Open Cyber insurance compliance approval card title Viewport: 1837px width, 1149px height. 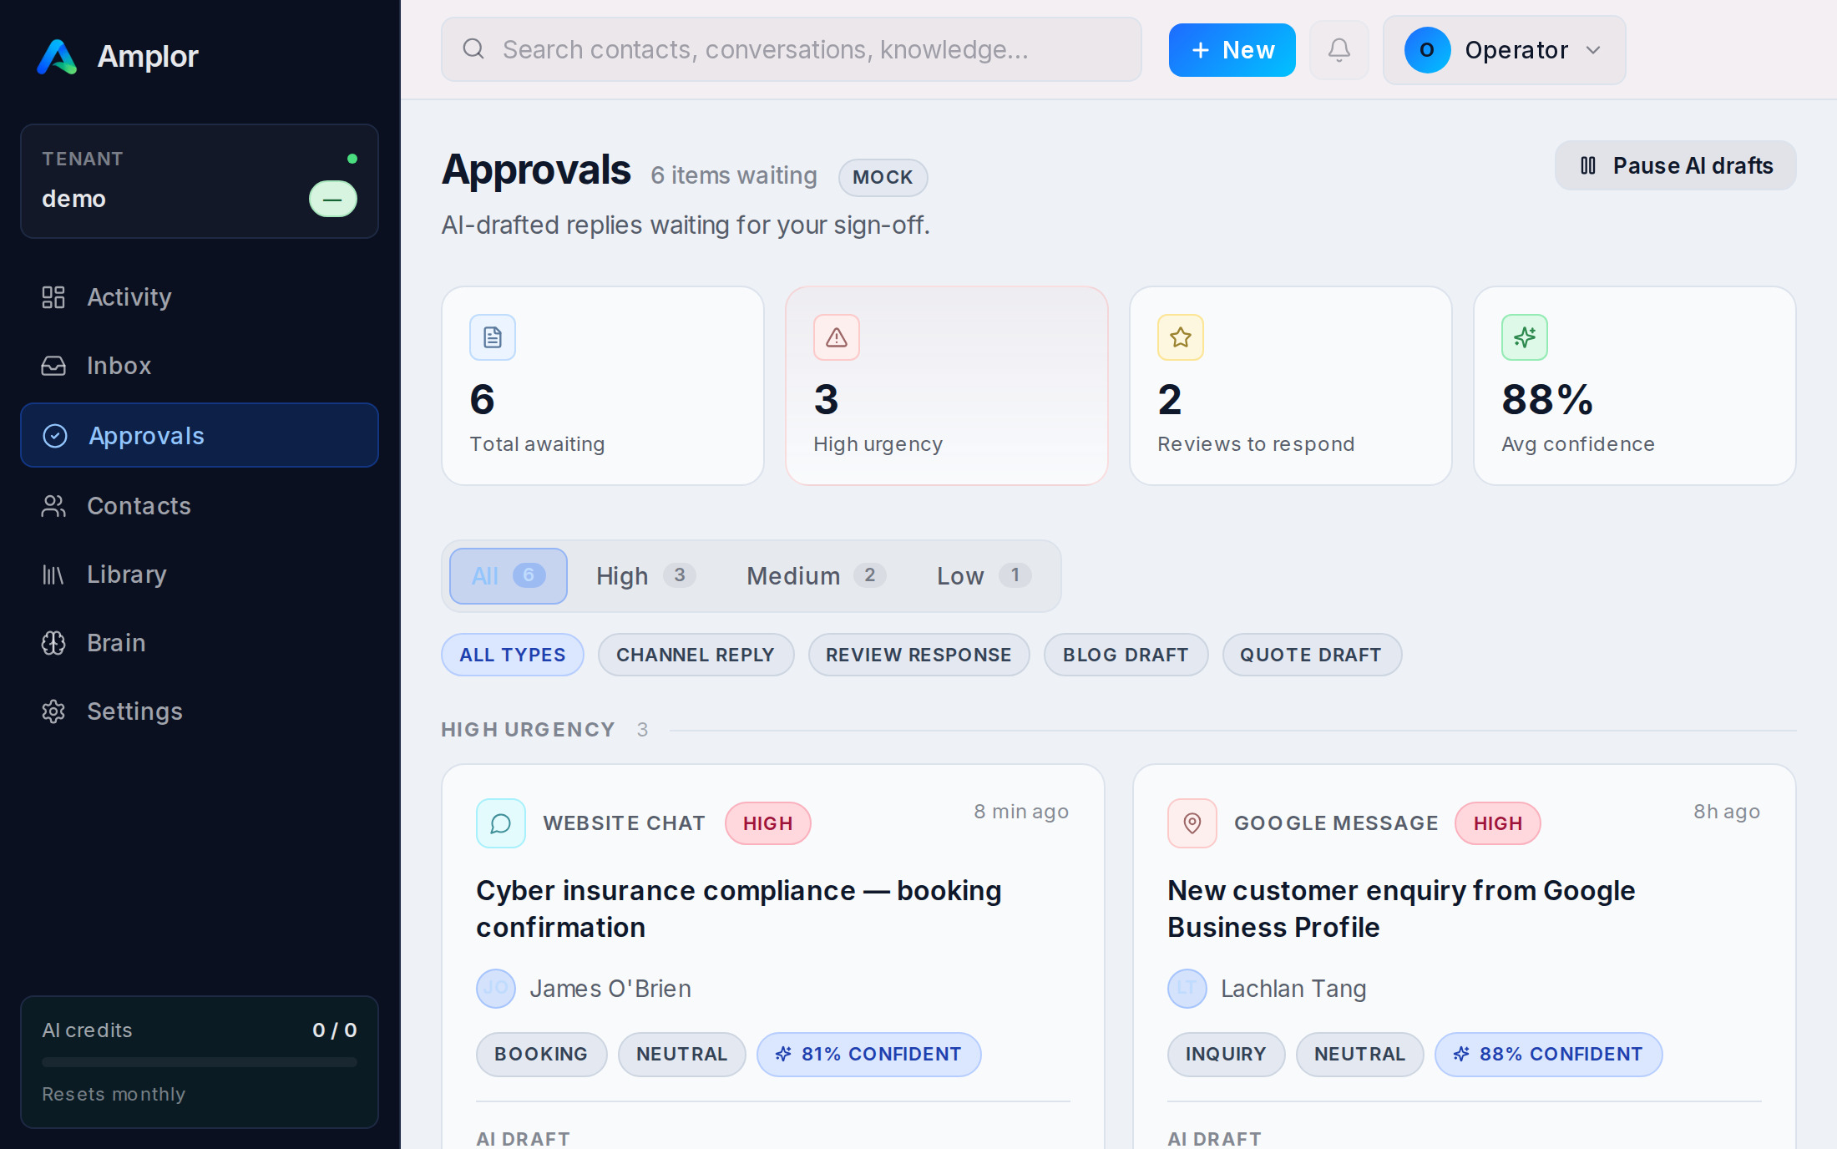738,909
